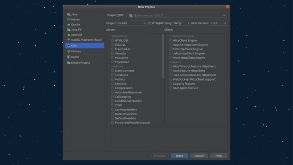Click the 'Maven' label in project list
The height and width of the screenshot is (165, 293).
coord(76,19)
